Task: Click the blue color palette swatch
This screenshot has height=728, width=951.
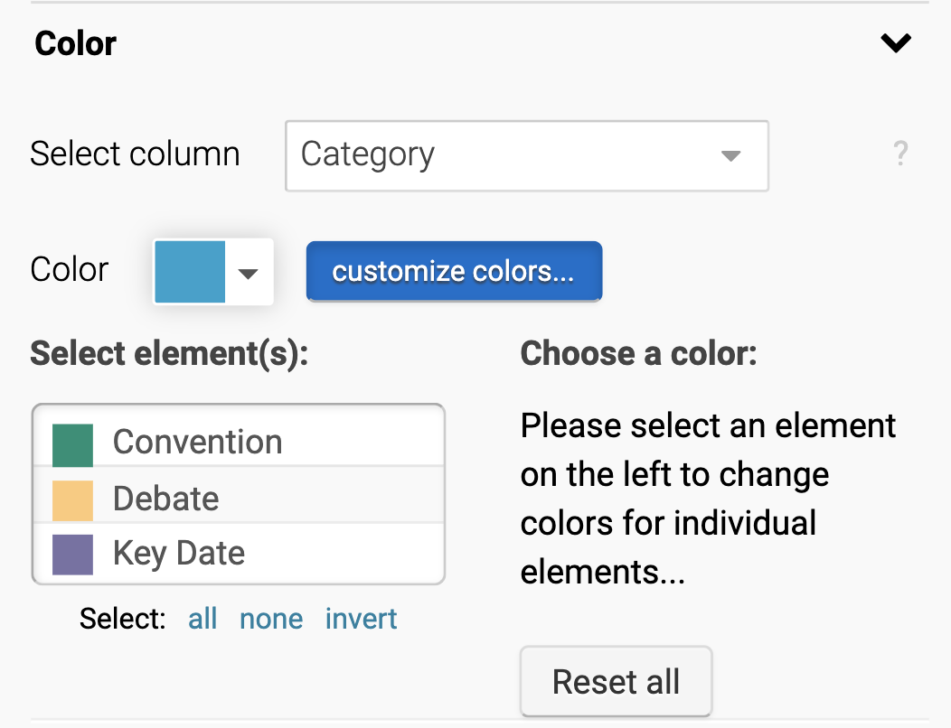Action: (190, 271)
